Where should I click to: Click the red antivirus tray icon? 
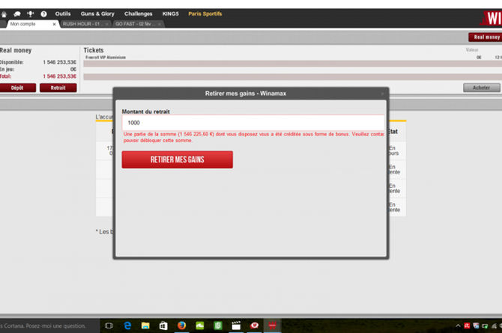[467, 326]
